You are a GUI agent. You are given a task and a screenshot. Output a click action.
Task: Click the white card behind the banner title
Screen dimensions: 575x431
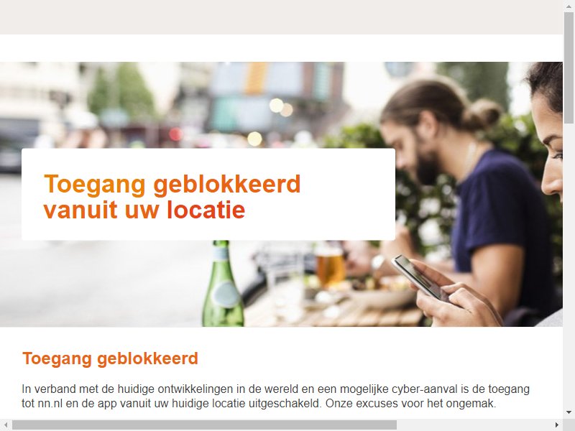[x=208, y=194]
